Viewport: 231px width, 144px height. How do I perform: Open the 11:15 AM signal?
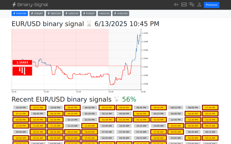pyautogui.click(x=72, y=126)
